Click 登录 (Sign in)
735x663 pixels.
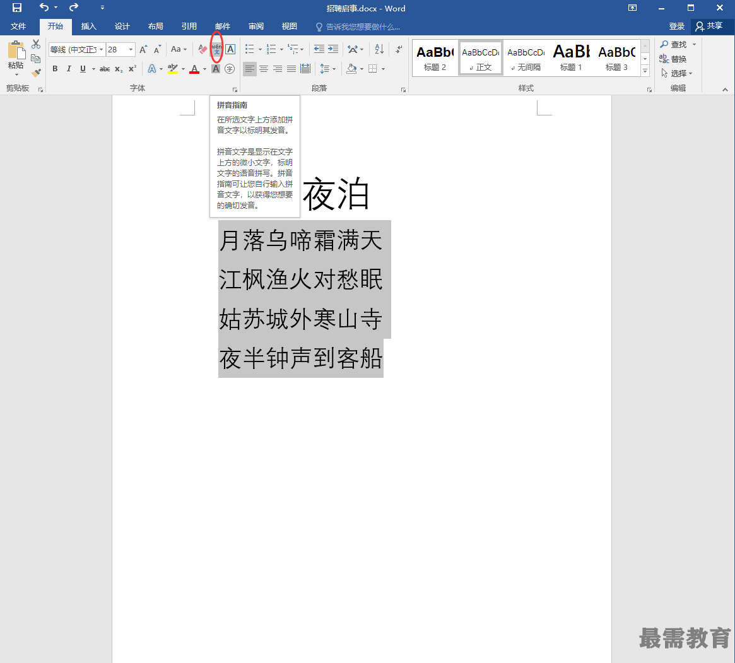pyautogui.click(x=676, y=26)
